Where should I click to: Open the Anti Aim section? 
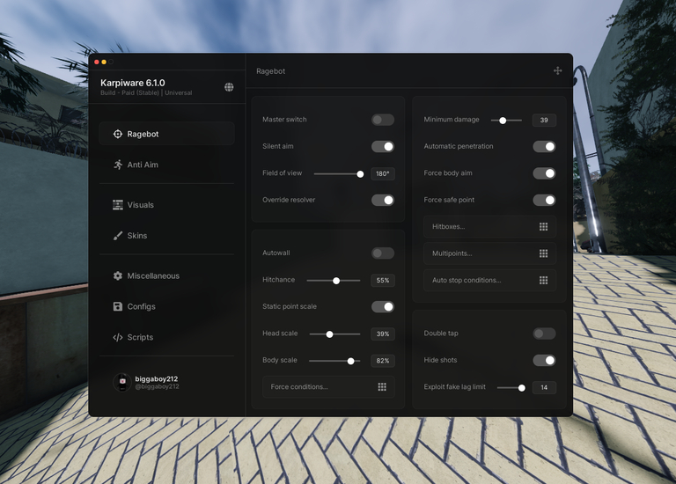click(x=167, y=165)
